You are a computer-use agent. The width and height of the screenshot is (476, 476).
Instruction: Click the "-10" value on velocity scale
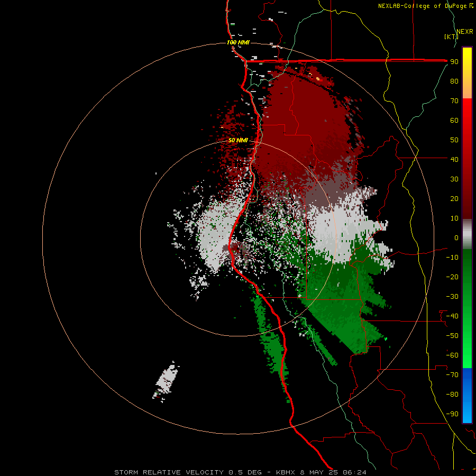(452, 258)
